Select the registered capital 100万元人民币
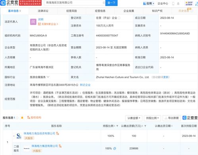Screen dimensions: 198x155 tap(105, 26)
